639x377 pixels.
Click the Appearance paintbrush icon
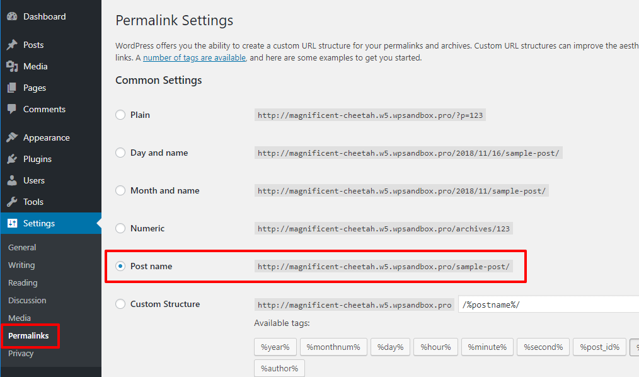click(x=12, y=137)
